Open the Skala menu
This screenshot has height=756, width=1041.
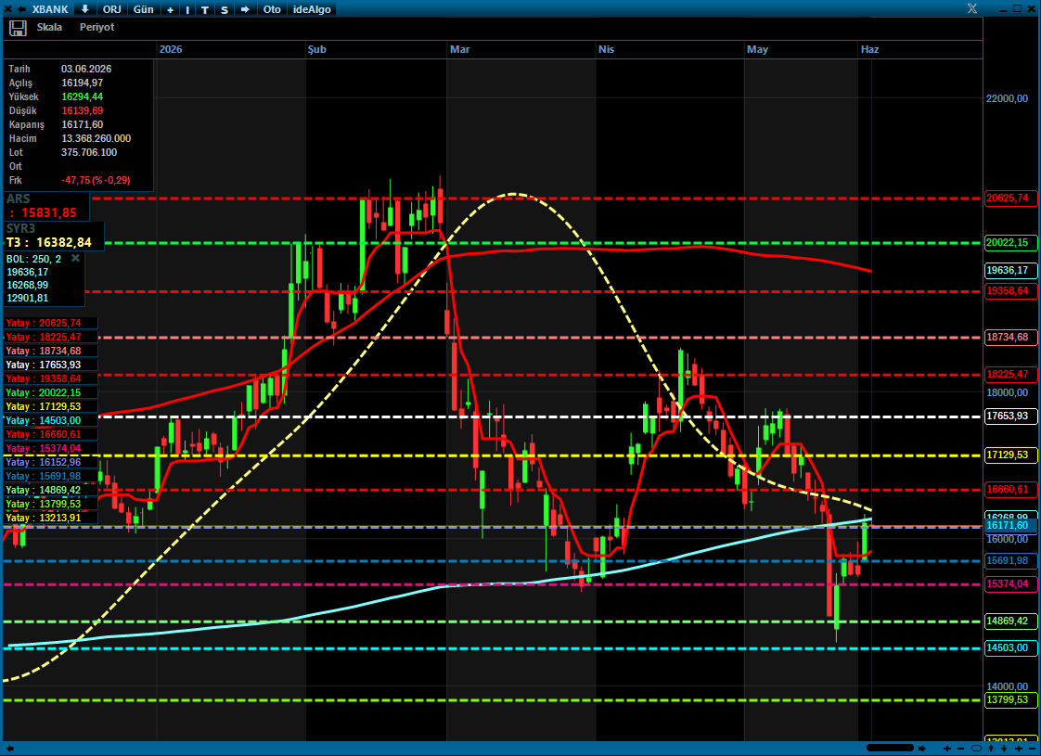tap(49, 27)
